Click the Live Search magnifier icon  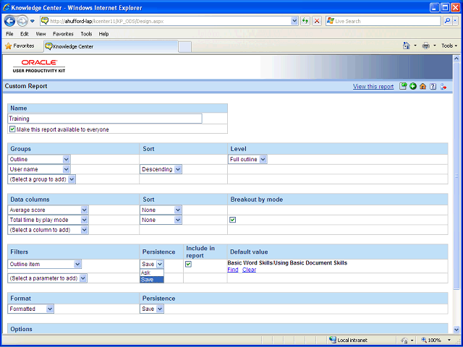[447, 21]
